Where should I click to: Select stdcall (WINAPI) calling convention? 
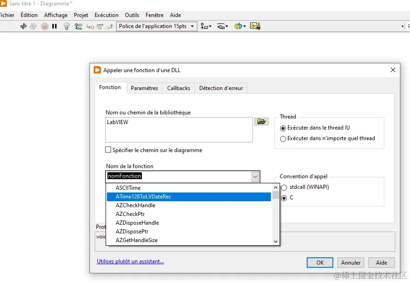(284, 187)
